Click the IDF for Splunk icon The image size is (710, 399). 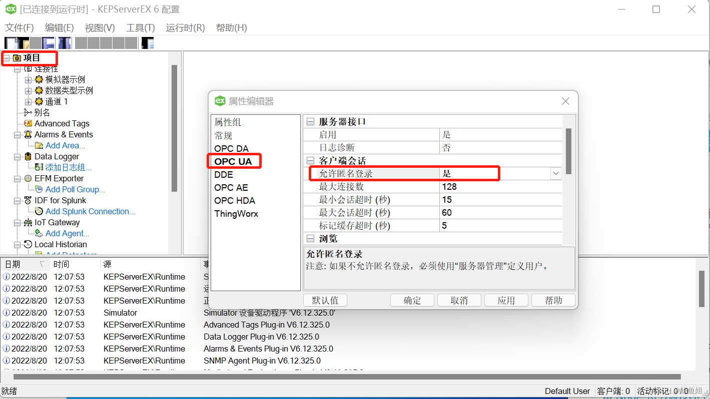[x=28, y=201]
